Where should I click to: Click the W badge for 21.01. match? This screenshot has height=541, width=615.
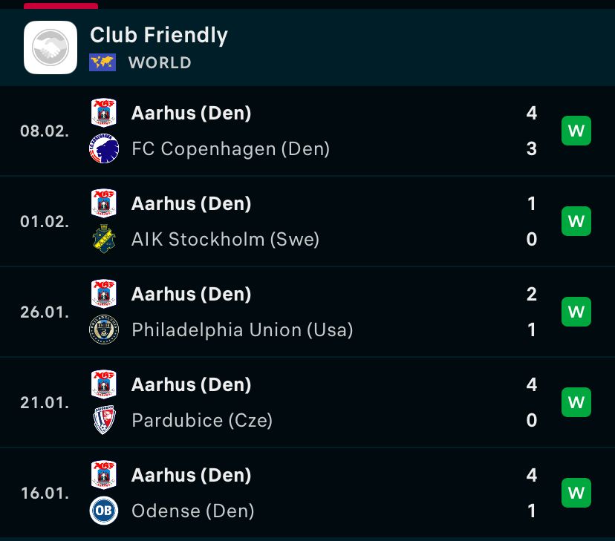(x=576, y=403)
